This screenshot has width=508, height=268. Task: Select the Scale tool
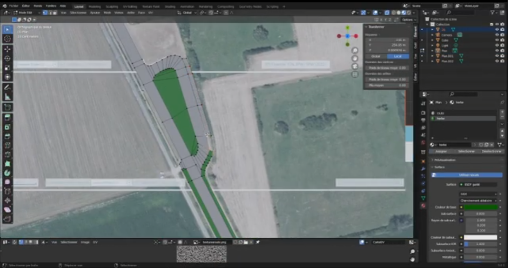8,68
